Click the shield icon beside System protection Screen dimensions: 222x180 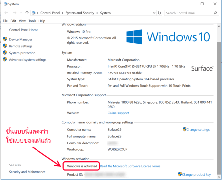(5, 53)
